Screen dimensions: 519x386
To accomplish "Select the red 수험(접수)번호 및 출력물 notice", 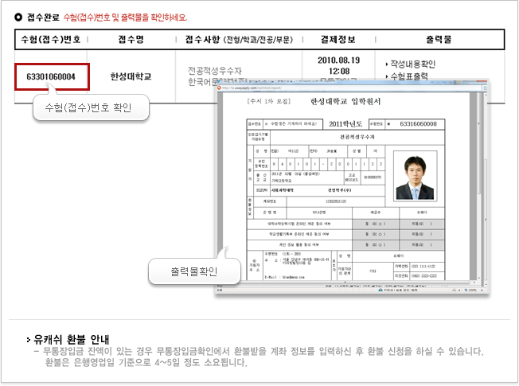I will (x=125, y=18).
